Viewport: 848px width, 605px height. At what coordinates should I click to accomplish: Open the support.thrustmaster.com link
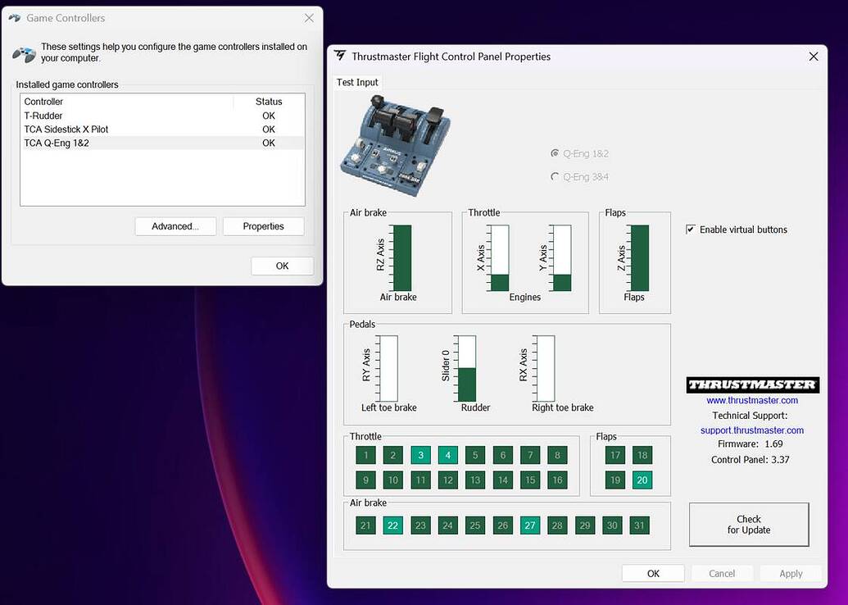pyautogui.click(x=752, y=430)
